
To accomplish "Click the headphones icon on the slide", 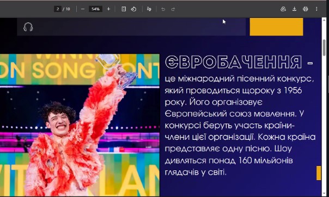I will click(x=28, y=27).
